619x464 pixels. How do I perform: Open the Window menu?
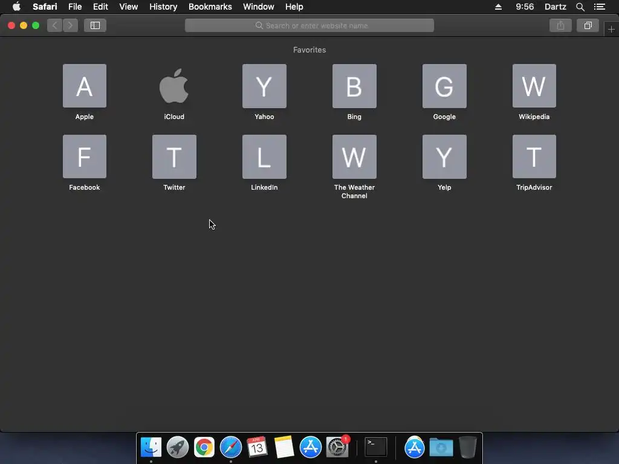(259, 7)
